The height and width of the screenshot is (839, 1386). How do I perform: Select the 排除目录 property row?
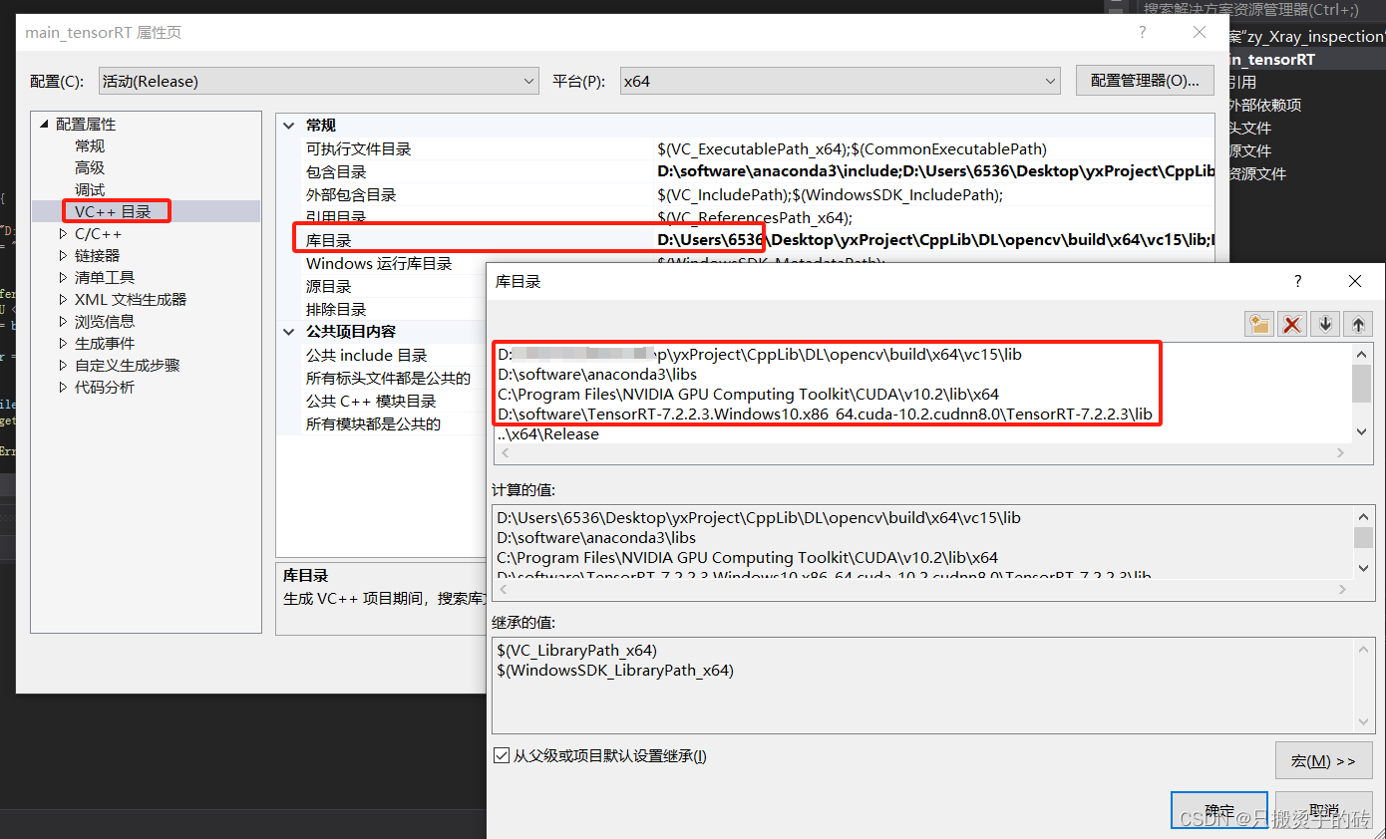pos(336,309)
